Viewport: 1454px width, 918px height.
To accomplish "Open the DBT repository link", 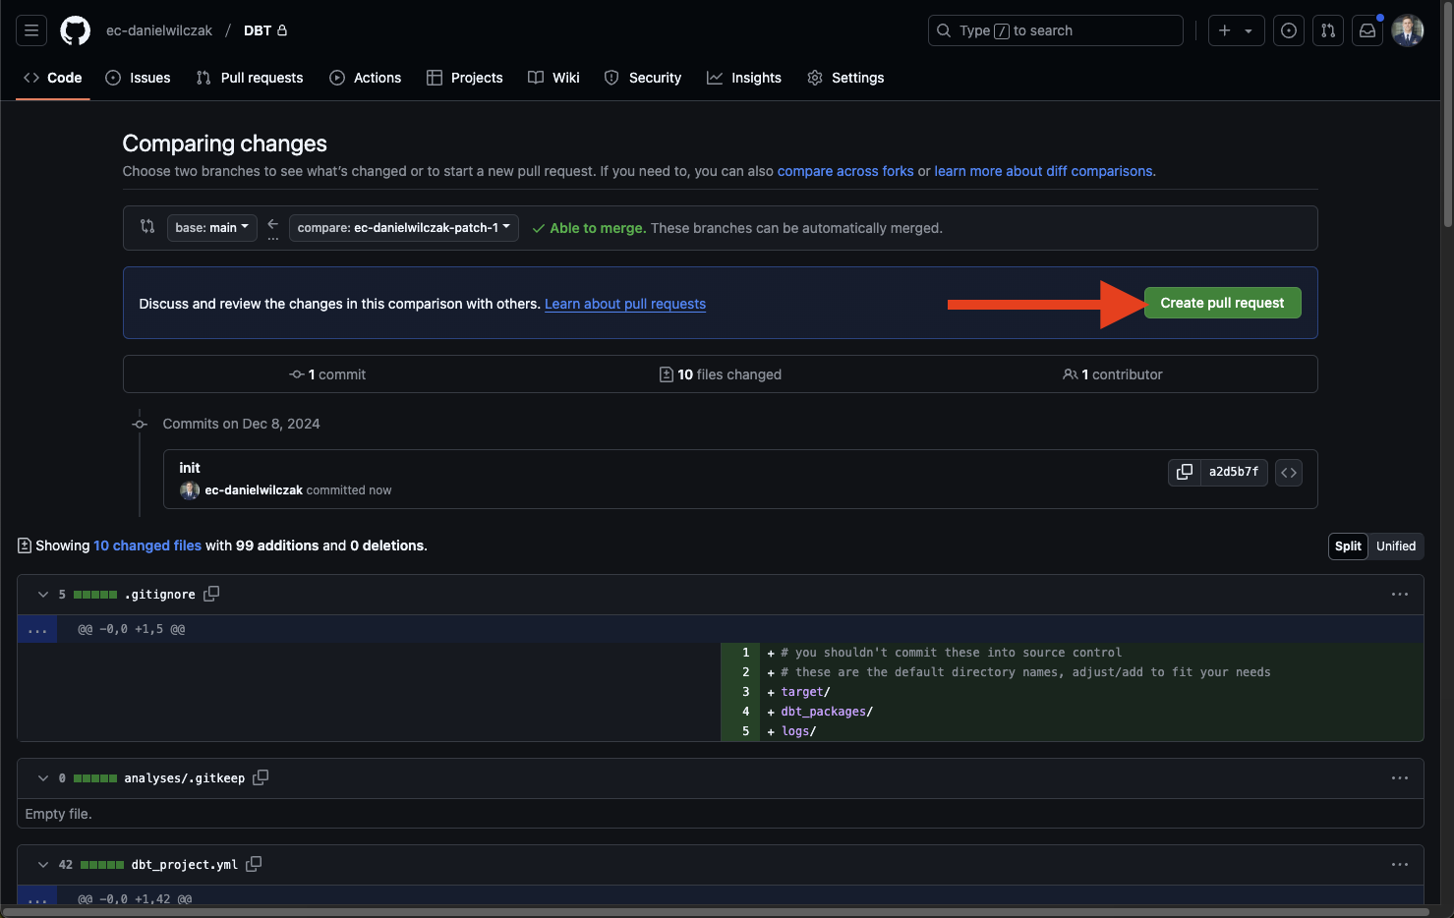I will click(258, 30).
